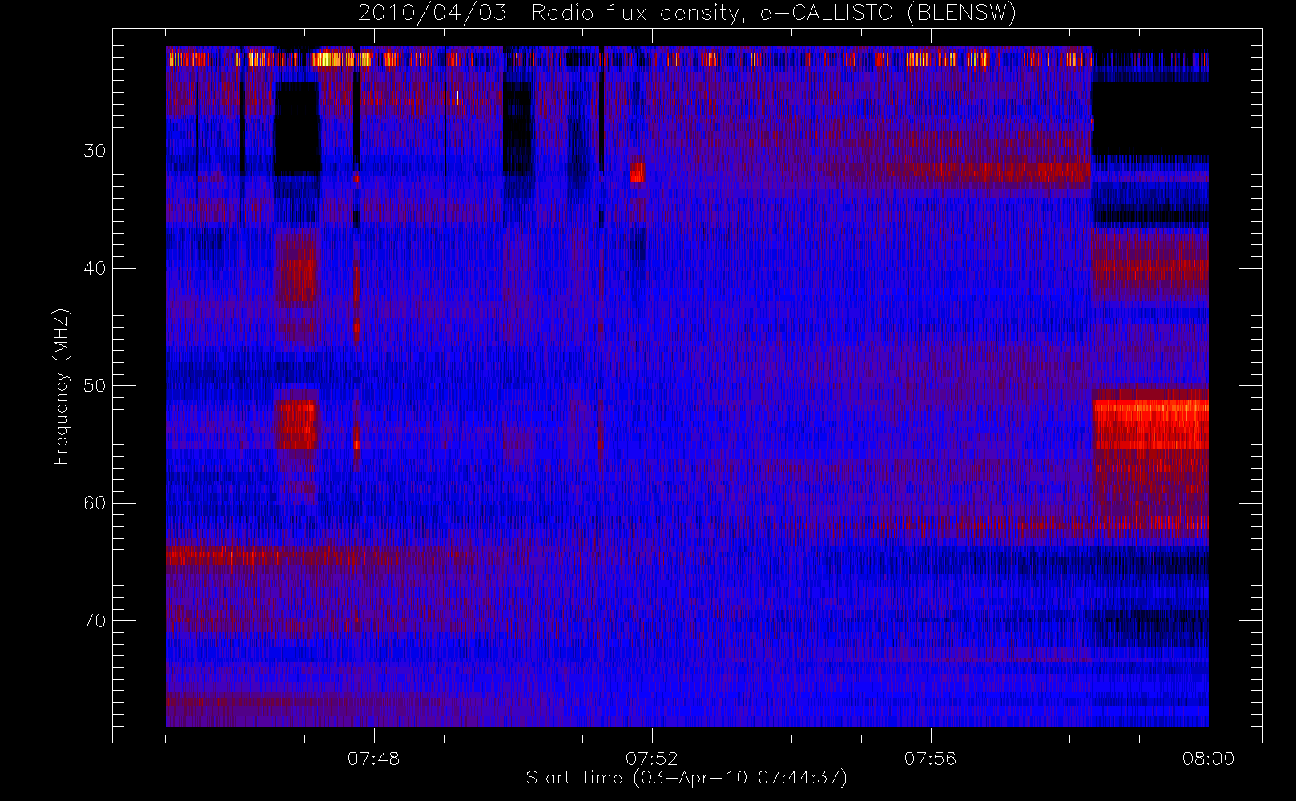Click the plot title with the date 2010/04/03

point(686,14)
